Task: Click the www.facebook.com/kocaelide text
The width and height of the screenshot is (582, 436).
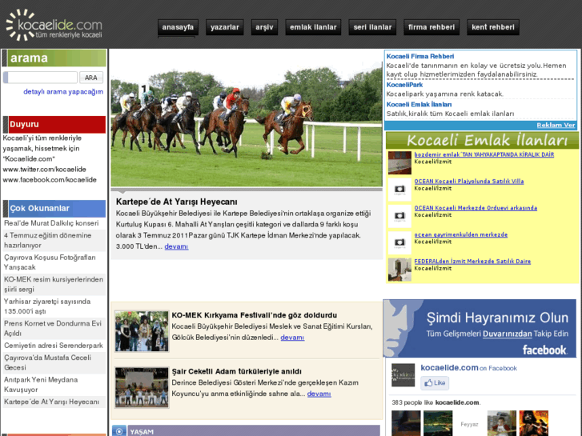Action: [50, 179]
